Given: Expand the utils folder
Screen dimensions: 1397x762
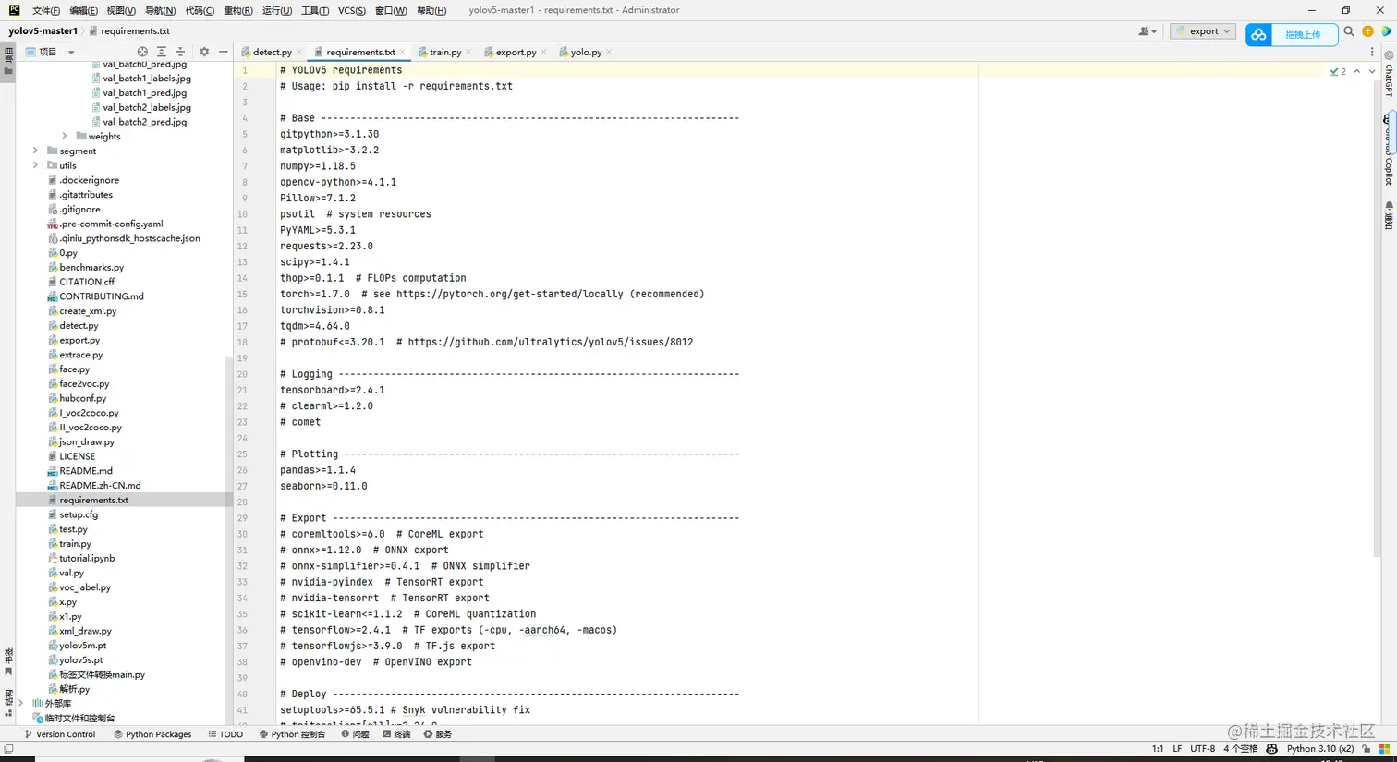Looking at the screenshot, I should pos(35,165).
